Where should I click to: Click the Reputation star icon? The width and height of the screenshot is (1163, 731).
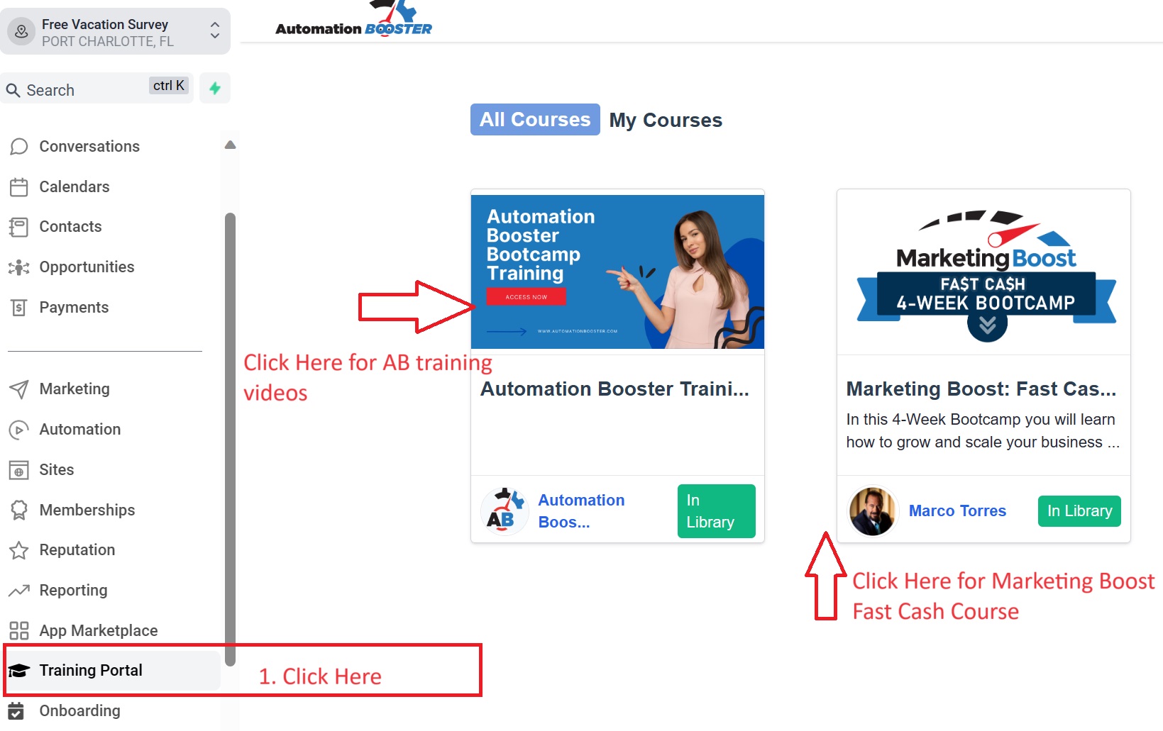(19, 550)
